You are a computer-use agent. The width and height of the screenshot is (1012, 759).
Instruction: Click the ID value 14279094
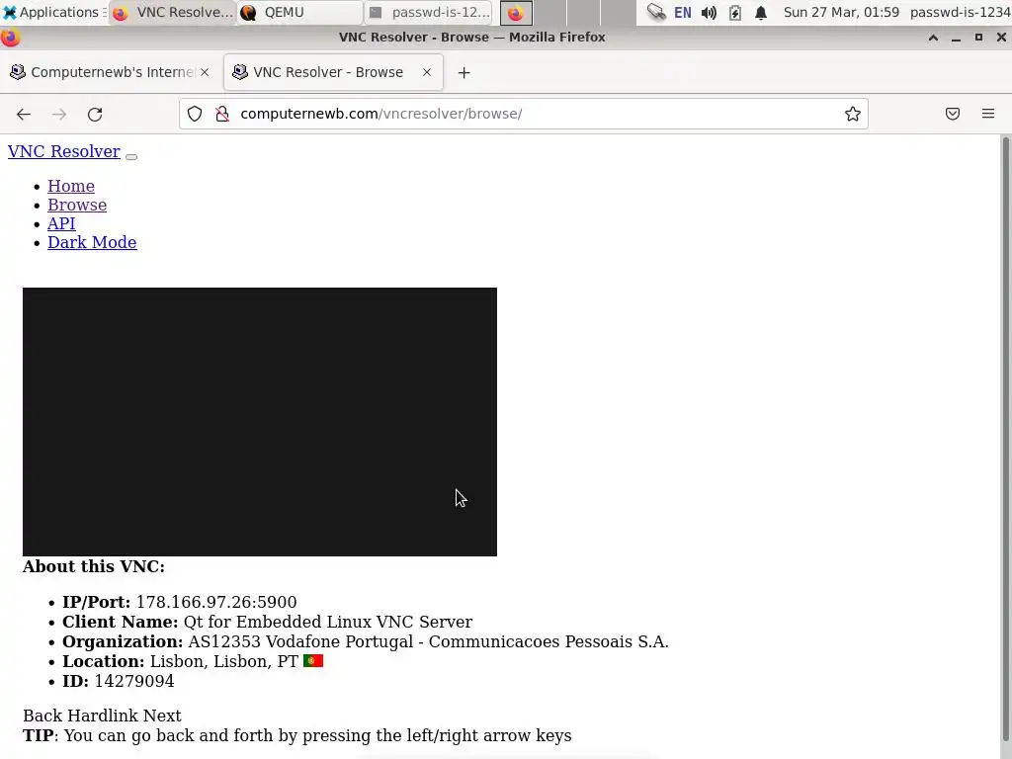[x=134, y=682]
